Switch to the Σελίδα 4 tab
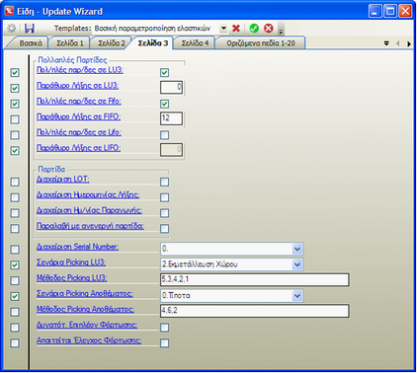417x373 pixels. coord(195,43)
